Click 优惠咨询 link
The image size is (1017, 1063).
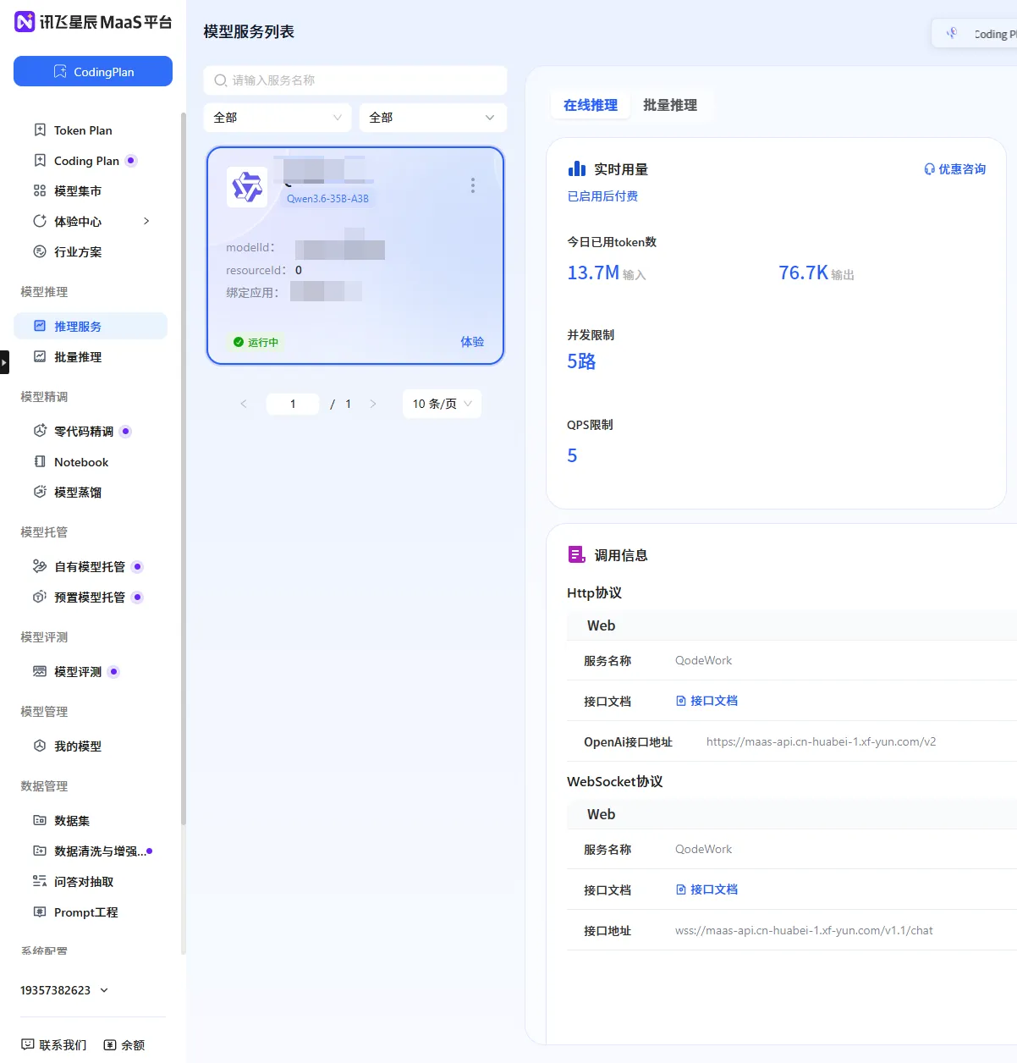point(954,169)
